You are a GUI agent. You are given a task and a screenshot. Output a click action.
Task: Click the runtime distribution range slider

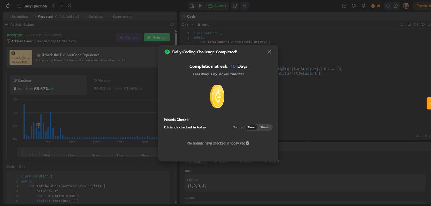pos(88,152)
